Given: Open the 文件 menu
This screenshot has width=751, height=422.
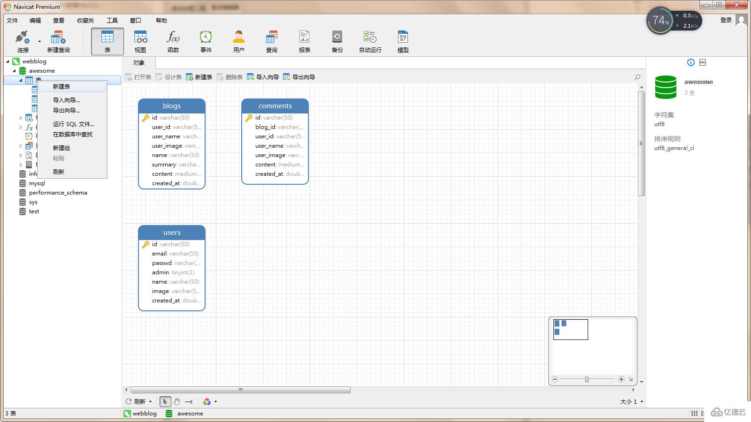Looking at the screenshot, I should 12,20.
